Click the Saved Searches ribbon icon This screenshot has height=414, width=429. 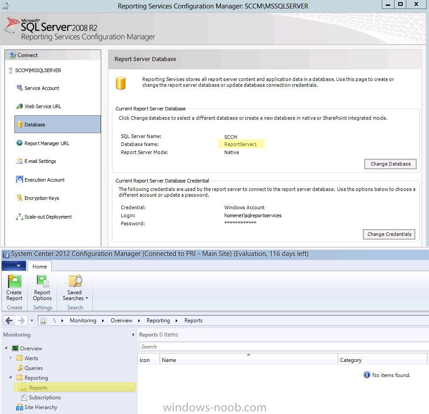pyautogui.click(x=75, y=281)
